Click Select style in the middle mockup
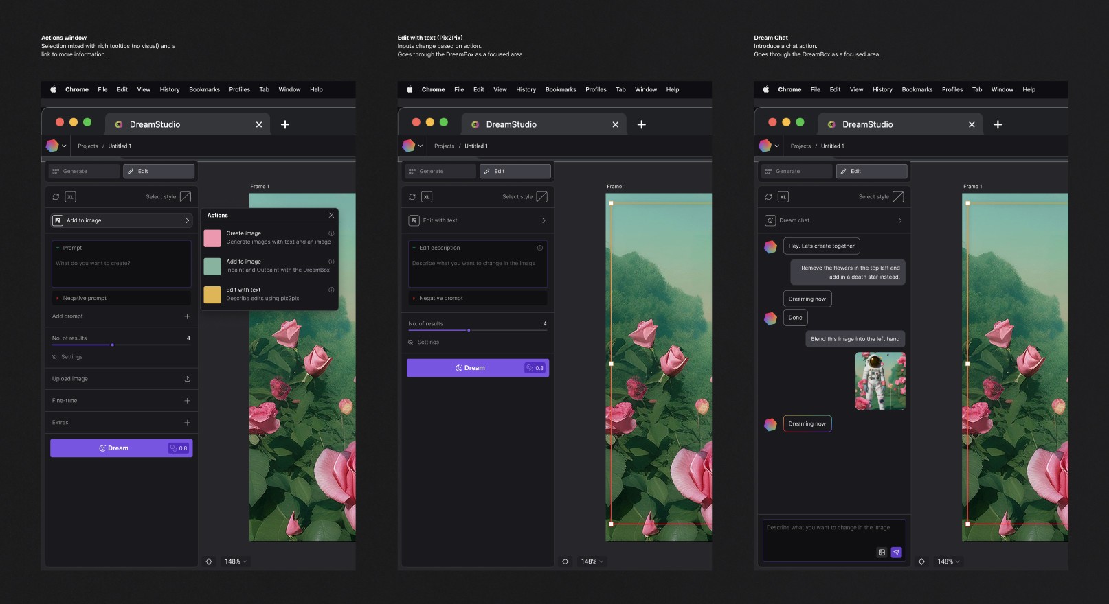 click(x=517, y=197)
